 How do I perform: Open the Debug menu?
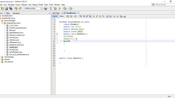(35, 5)
